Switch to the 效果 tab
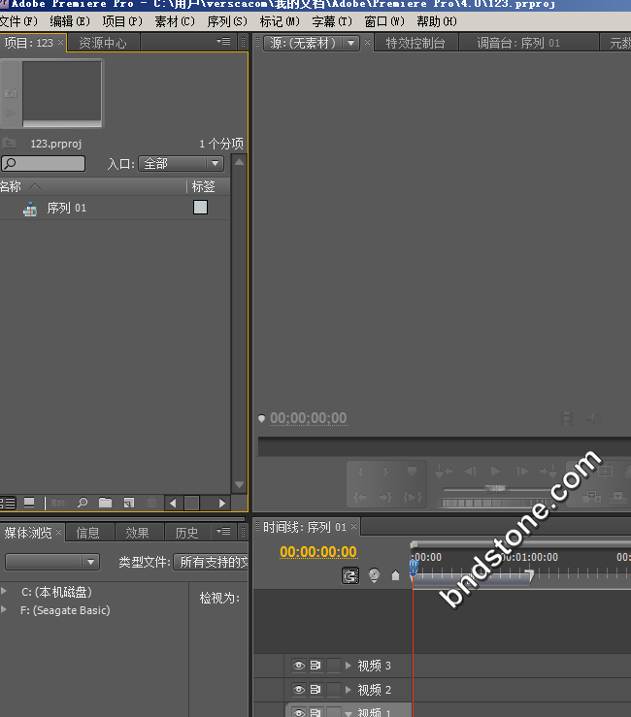631x717 pixels. point(137,533)
